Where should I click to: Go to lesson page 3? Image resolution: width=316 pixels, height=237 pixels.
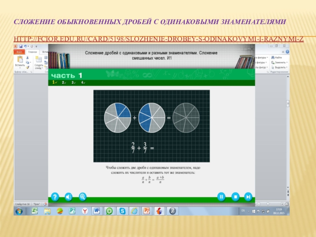[x=73, y=83]
